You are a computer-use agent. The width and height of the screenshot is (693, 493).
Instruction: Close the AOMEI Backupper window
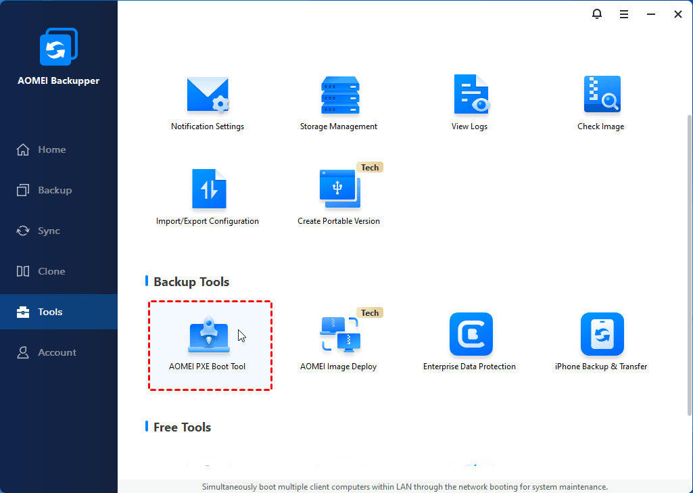[678, 15]
